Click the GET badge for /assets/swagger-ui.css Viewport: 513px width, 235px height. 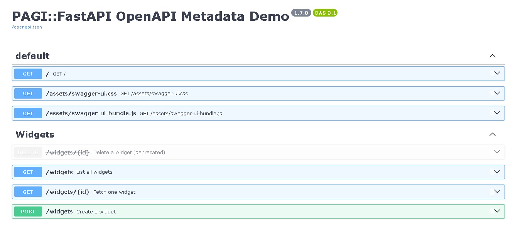click(28, 93)
